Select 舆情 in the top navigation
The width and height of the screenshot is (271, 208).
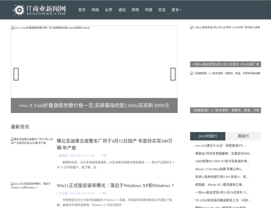135,10
